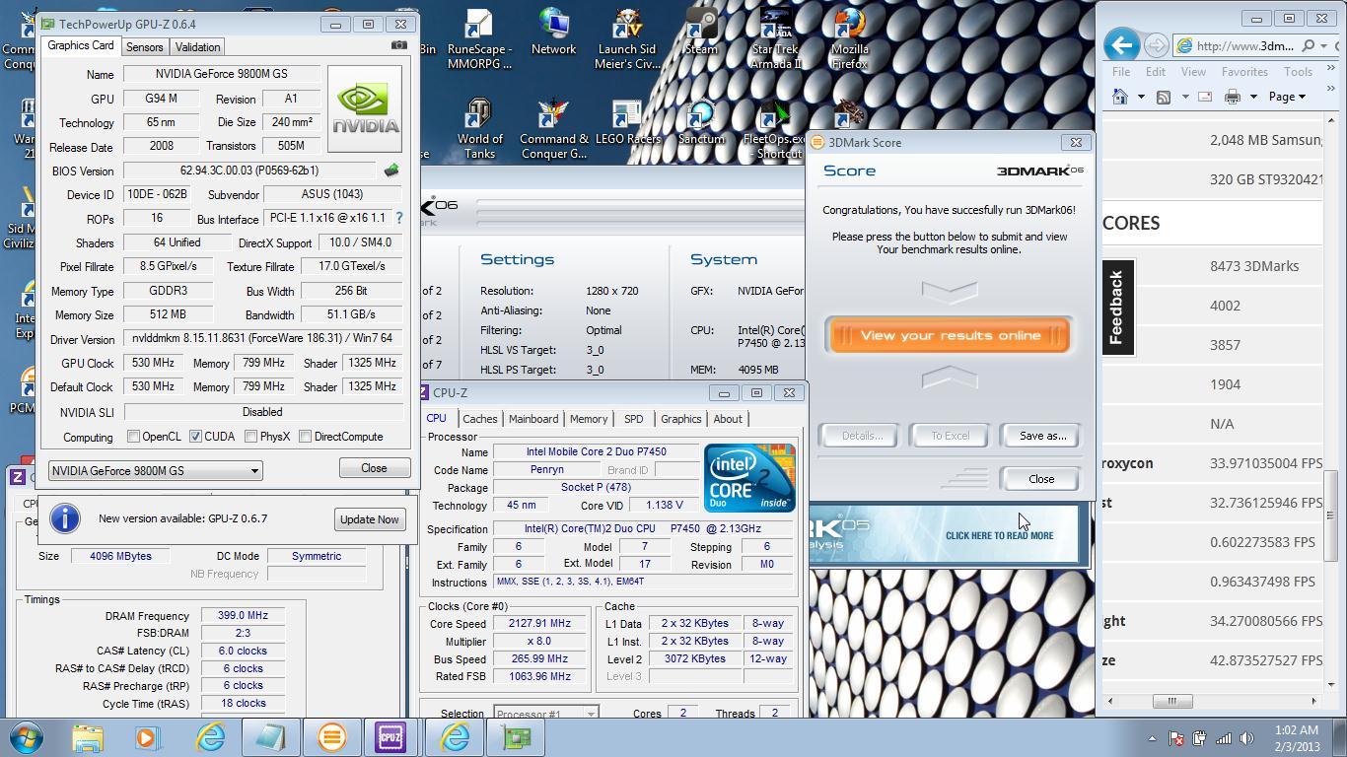This screenshot has width=1347, height=757.
Task: Click the Intel Core 2 Duo logo in CPU-Z
Action: [749, 478]
